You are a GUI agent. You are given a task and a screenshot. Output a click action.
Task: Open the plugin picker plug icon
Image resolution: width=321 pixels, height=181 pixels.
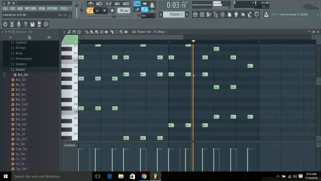[x=236, y=15]
